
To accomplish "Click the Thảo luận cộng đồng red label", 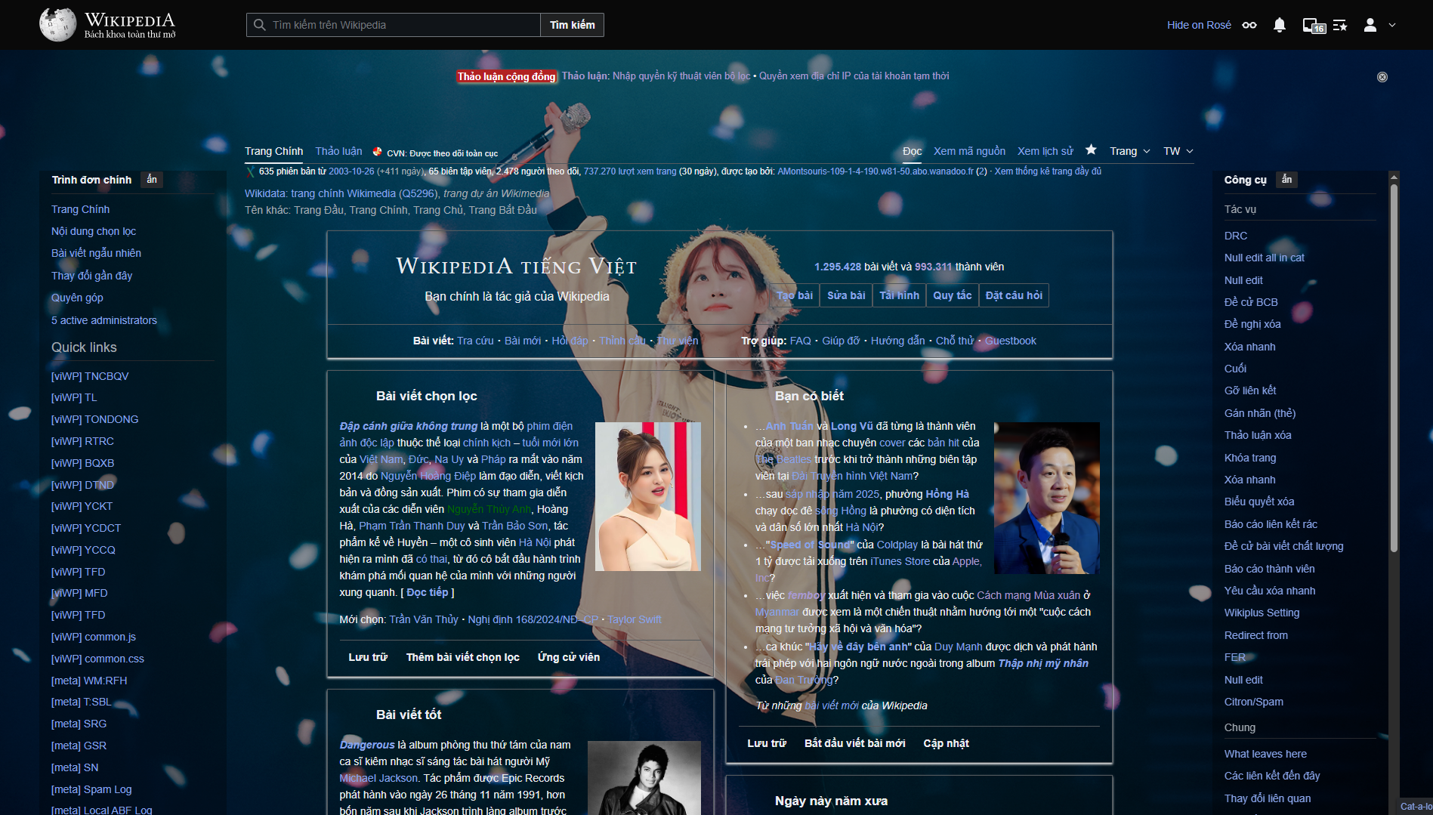I will point(506,76).
